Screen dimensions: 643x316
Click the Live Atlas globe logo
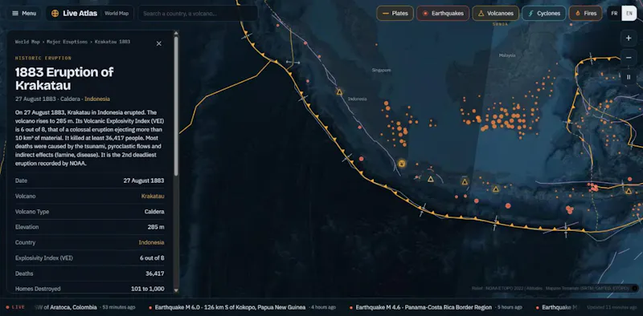(x=55, y=13)
